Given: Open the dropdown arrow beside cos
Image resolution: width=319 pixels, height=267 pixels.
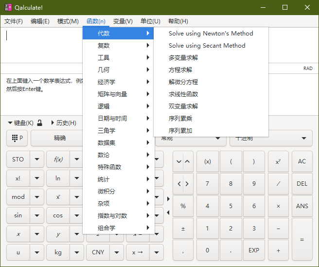Looking at the screenshot, I should 77,215.
